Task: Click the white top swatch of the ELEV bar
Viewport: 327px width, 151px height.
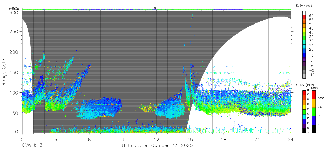Action: [304, 13]
